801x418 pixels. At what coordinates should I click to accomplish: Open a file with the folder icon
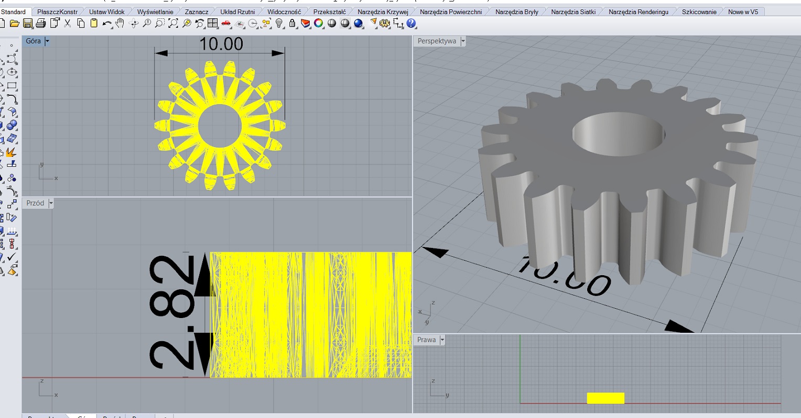click(15, 23)
